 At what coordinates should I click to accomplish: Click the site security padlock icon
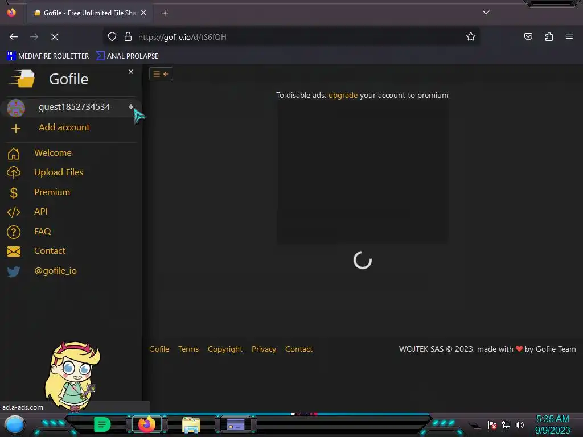[x=128, y=37]
